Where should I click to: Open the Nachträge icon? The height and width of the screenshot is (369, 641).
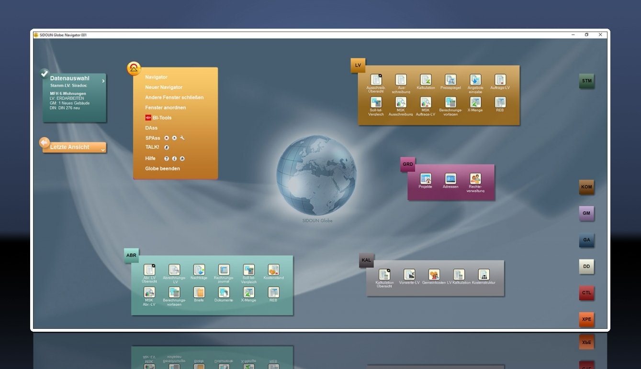[x=199, y=270]
